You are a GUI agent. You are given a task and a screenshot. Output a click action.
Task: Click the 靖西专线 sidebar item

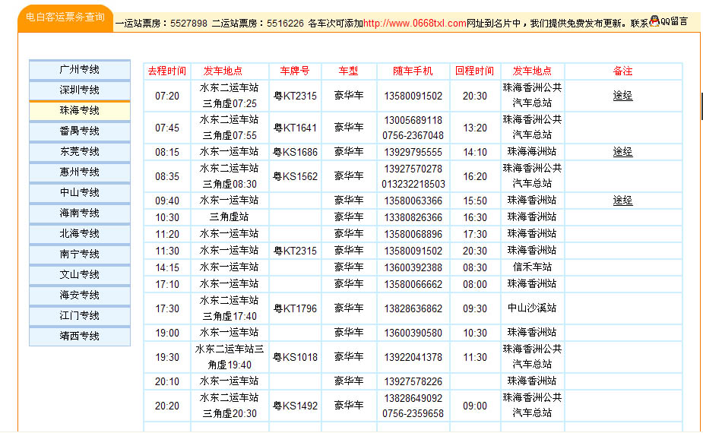click(80, 337)
